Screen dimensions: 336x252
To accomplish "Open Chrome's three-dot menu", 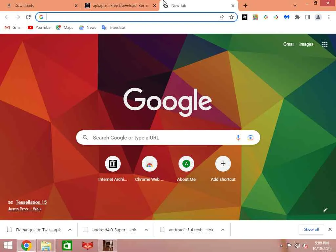I will tap(329, 17).
